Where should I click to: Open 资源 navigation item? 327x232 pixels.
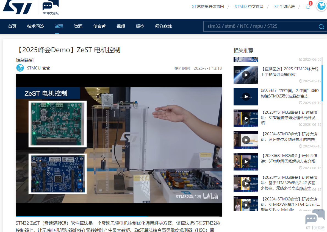[78, 26]
